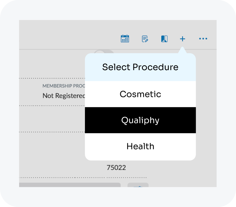The image size is (236, 207).
Task: Click the partially visible icon button at bottom
Action: tap(138, 185)
